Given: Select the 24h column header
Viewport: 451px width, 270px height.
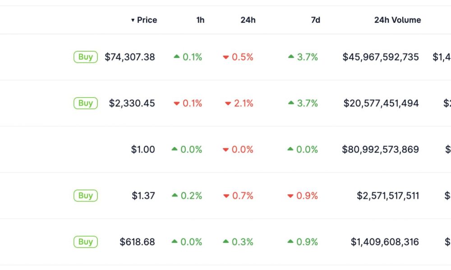Looking at the screenshot, I should 247,20.
